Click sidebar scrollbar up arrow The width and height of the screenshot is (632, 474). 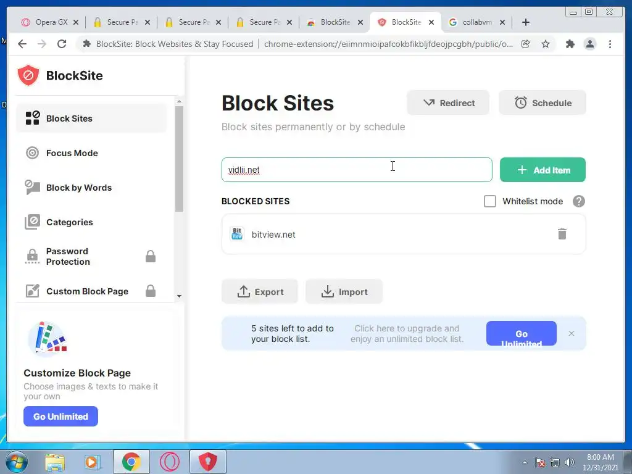[x=180, y=101]
